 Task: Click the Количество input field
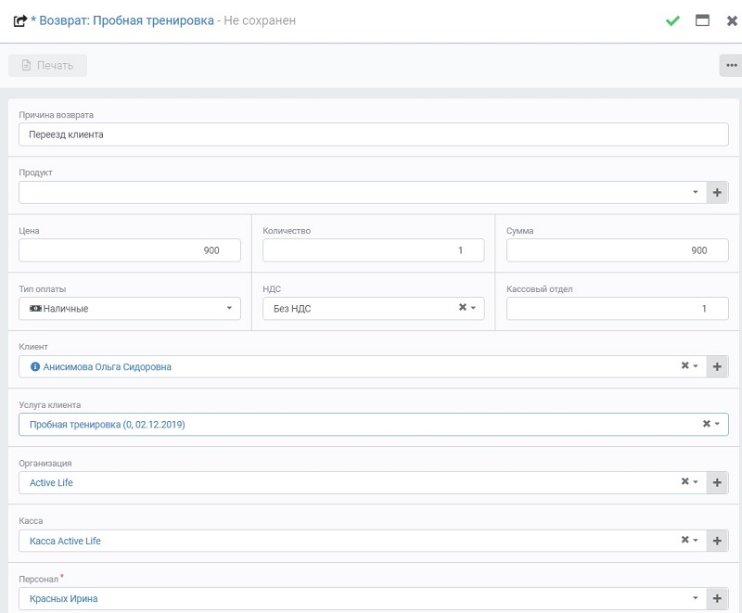click(x=374, y=250)
